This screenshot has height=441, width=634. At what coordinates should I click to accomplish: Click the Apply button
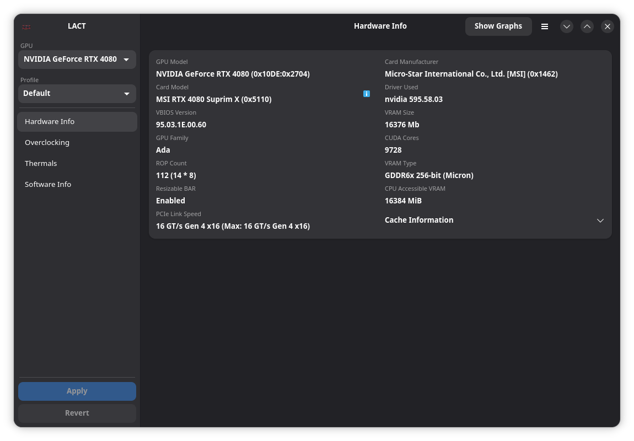point(77,391)
